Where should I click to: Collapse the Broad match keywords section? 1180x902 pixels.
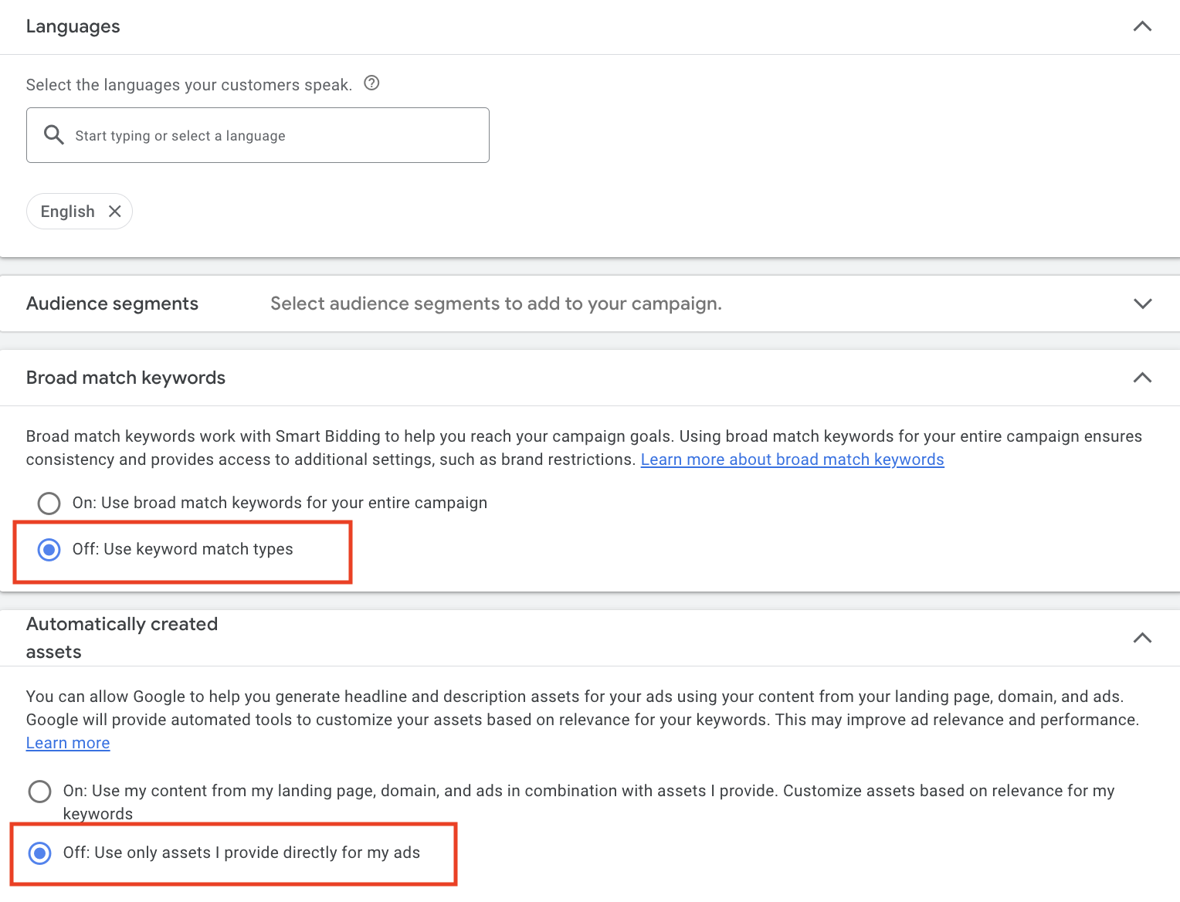1142,378
